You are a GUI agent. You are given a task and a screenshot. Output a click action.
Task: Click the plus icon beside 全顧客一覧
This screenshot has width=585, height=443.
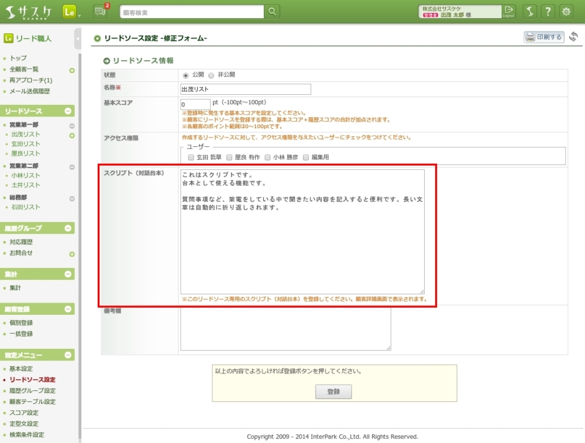[x=72, y=71]
